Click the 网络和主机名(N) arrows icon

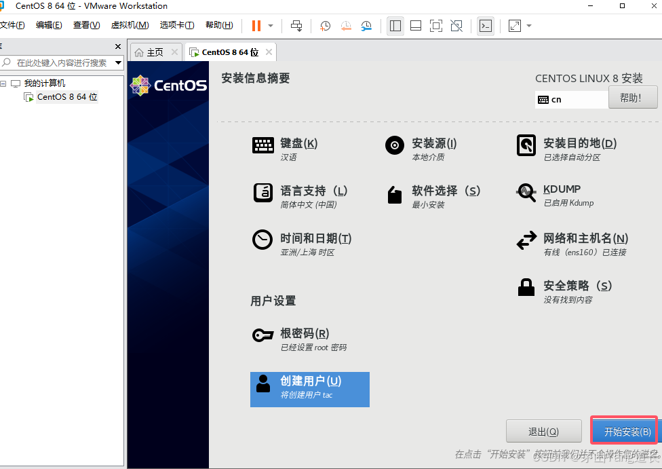pyautogui.click(x=526, y=240)
